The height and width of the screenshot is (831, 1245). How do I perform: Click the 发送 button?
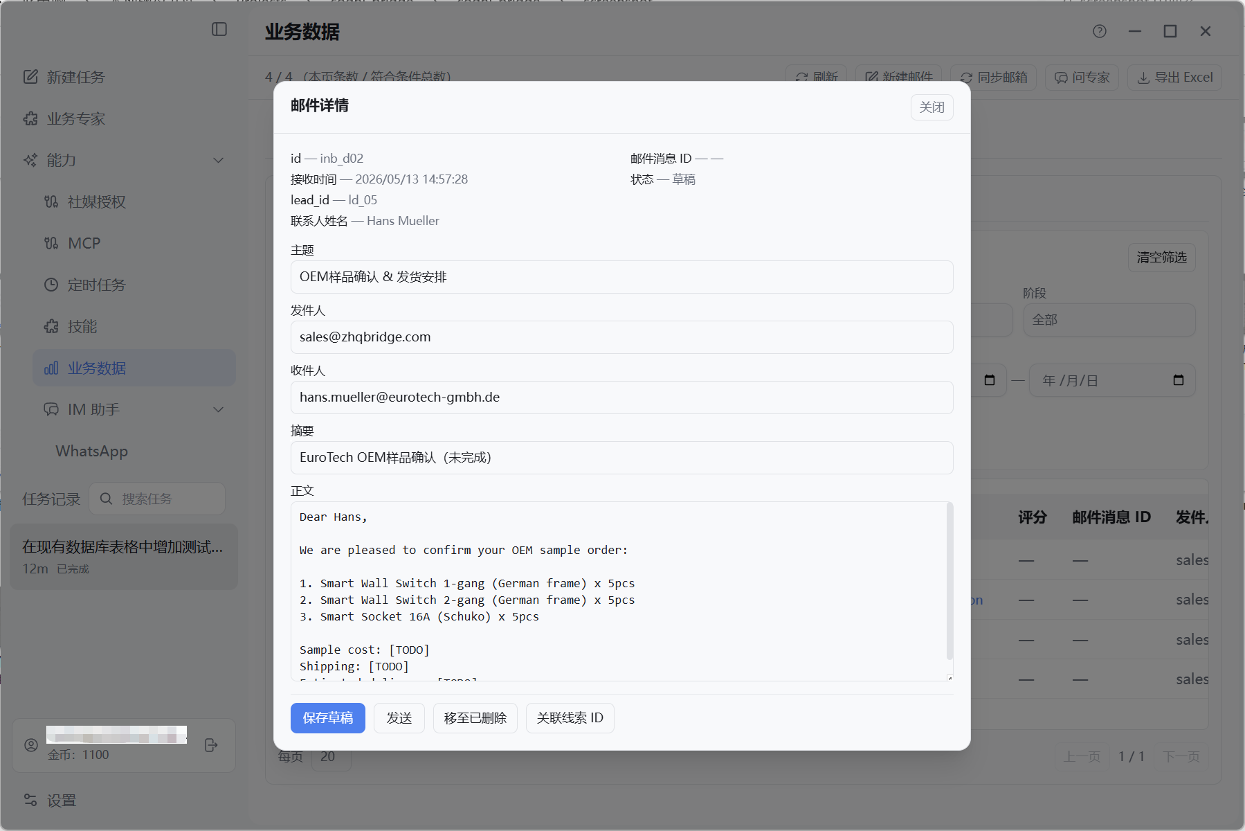399,718
